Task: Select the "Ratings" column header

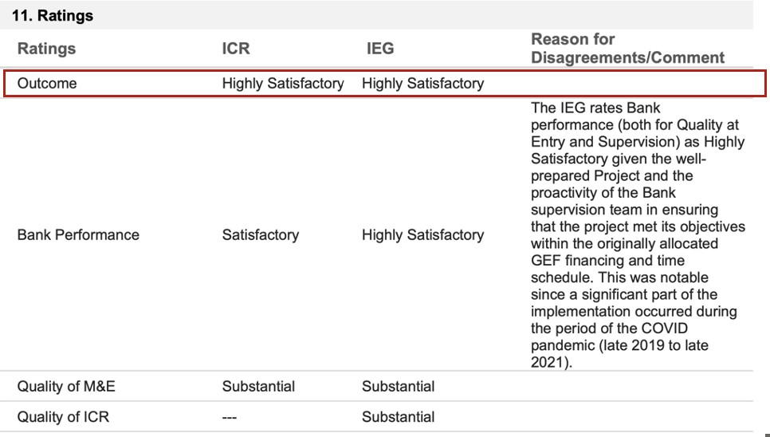Action: point(46,49)
